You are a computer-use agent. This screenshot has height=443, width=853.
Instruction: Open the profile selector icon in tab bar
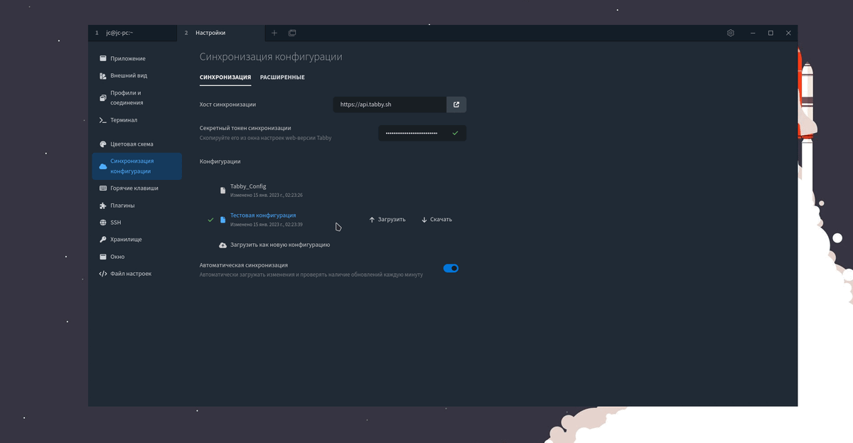[x=292, y=33]
